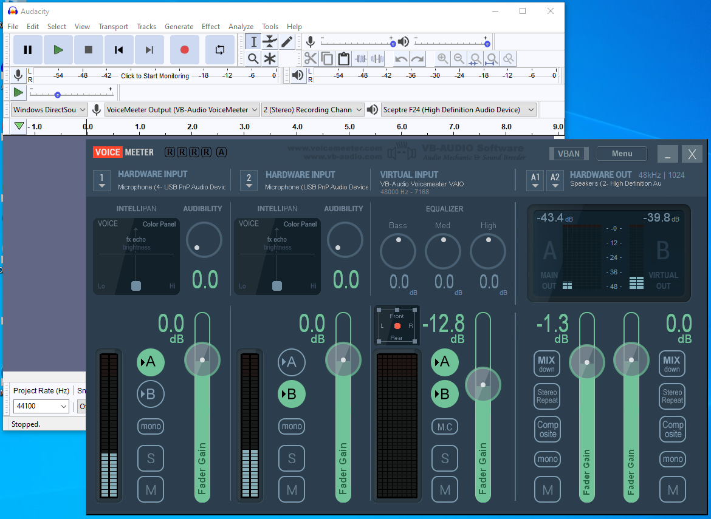Mute Hardware Input 1 strip
Viewport: 711px width, 519px height.
[x=151, y=490]
